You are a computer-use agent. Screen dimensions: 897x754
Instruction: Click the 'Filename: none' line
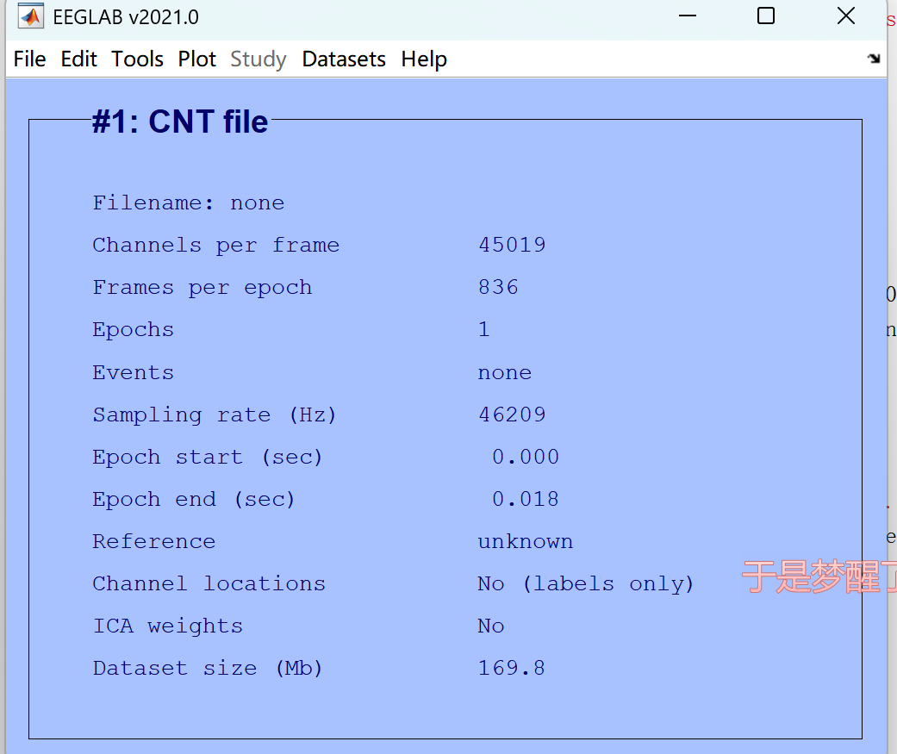click(189, 203)
